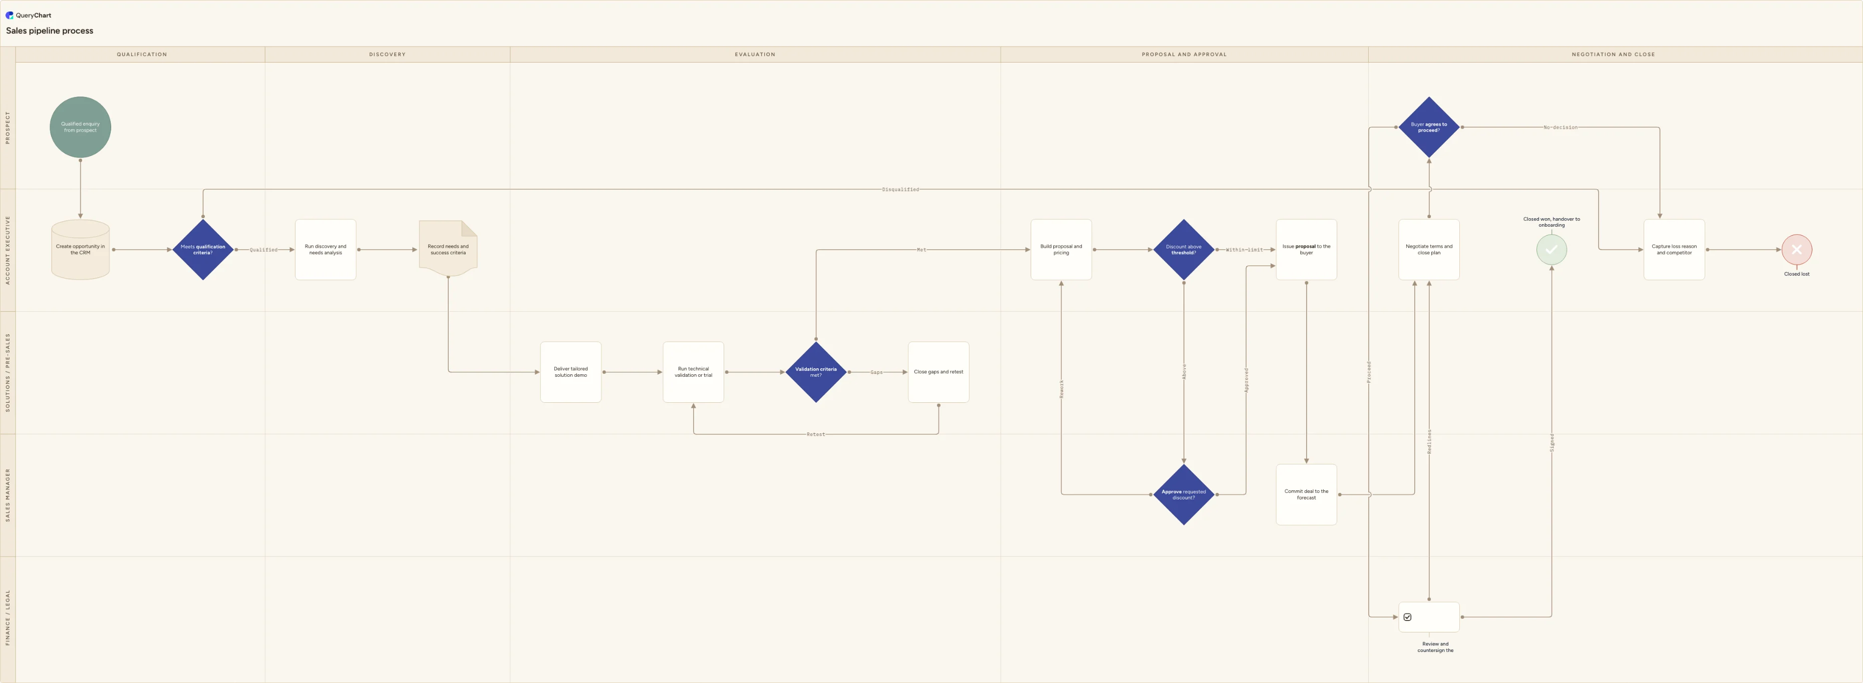Click the Prospect swimlane label
Viewport: 1863px width, 683px height.
pos(8,127)
